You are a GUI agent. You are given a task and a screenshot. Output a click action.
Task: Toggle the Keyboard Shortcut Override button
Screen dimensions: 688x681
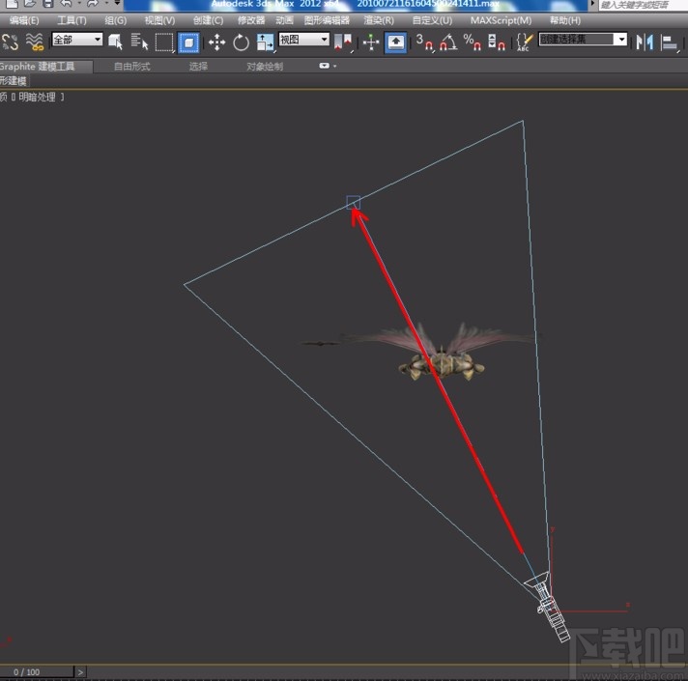(396, 43)
